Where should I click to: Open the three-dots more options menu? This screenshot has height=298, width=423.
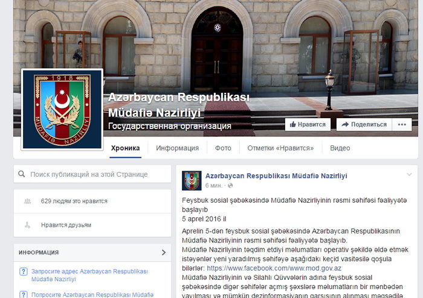(x=402, y=125)
